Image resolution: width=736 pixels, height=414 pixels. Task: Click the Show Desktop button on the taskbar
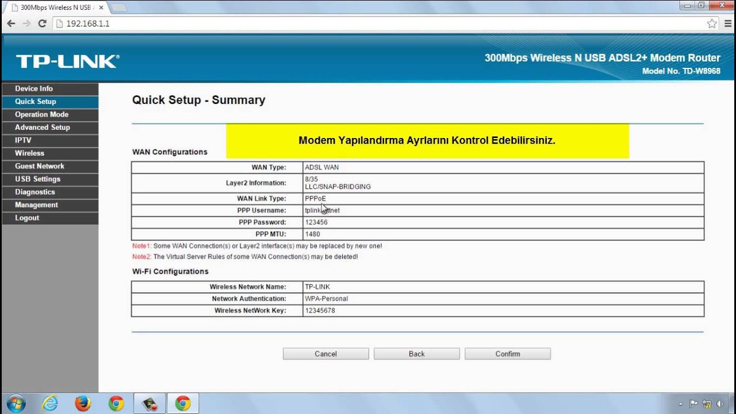(x=731, y=404)
